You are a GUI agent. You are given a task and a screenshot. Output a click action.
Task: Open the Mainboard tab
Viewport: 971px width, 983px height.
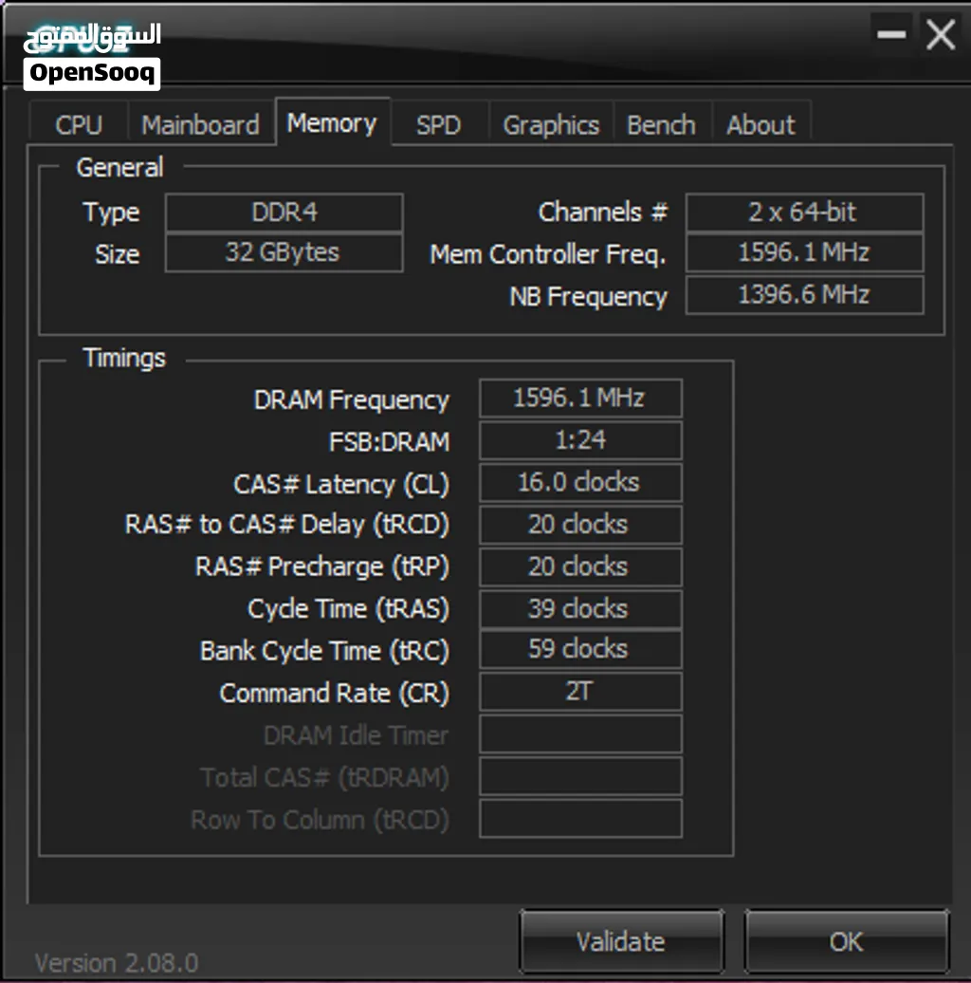(x=200, y=124)
